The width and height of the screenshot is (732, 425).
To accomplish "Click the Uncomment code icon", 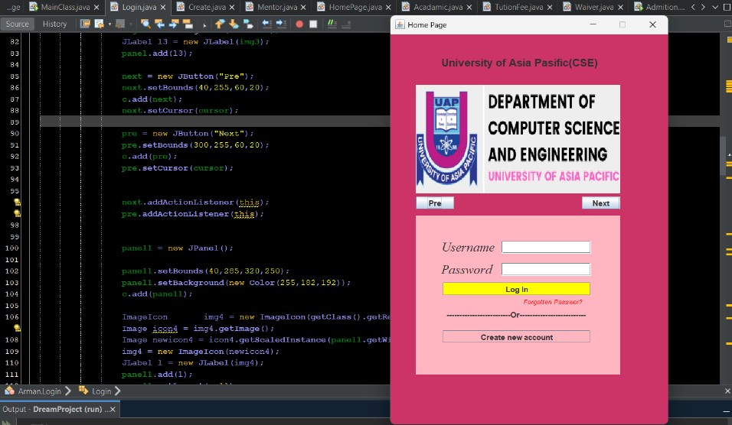I will 346,24.
